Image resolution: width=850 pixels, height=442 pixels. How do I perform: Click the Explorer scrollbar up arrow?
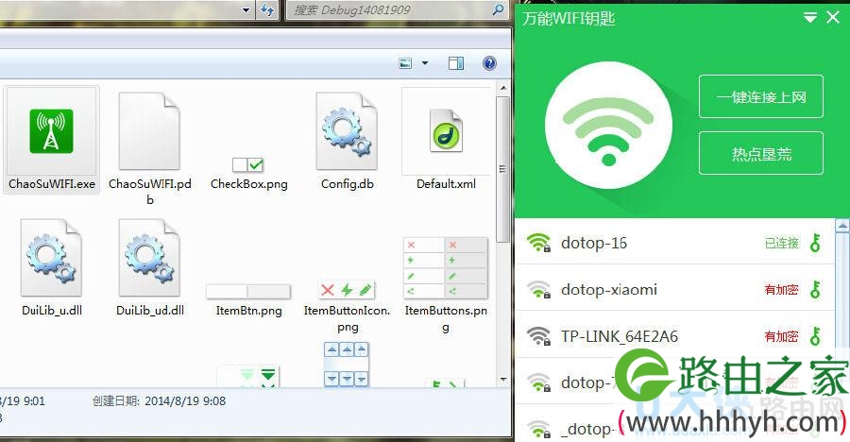click(503, 88)
